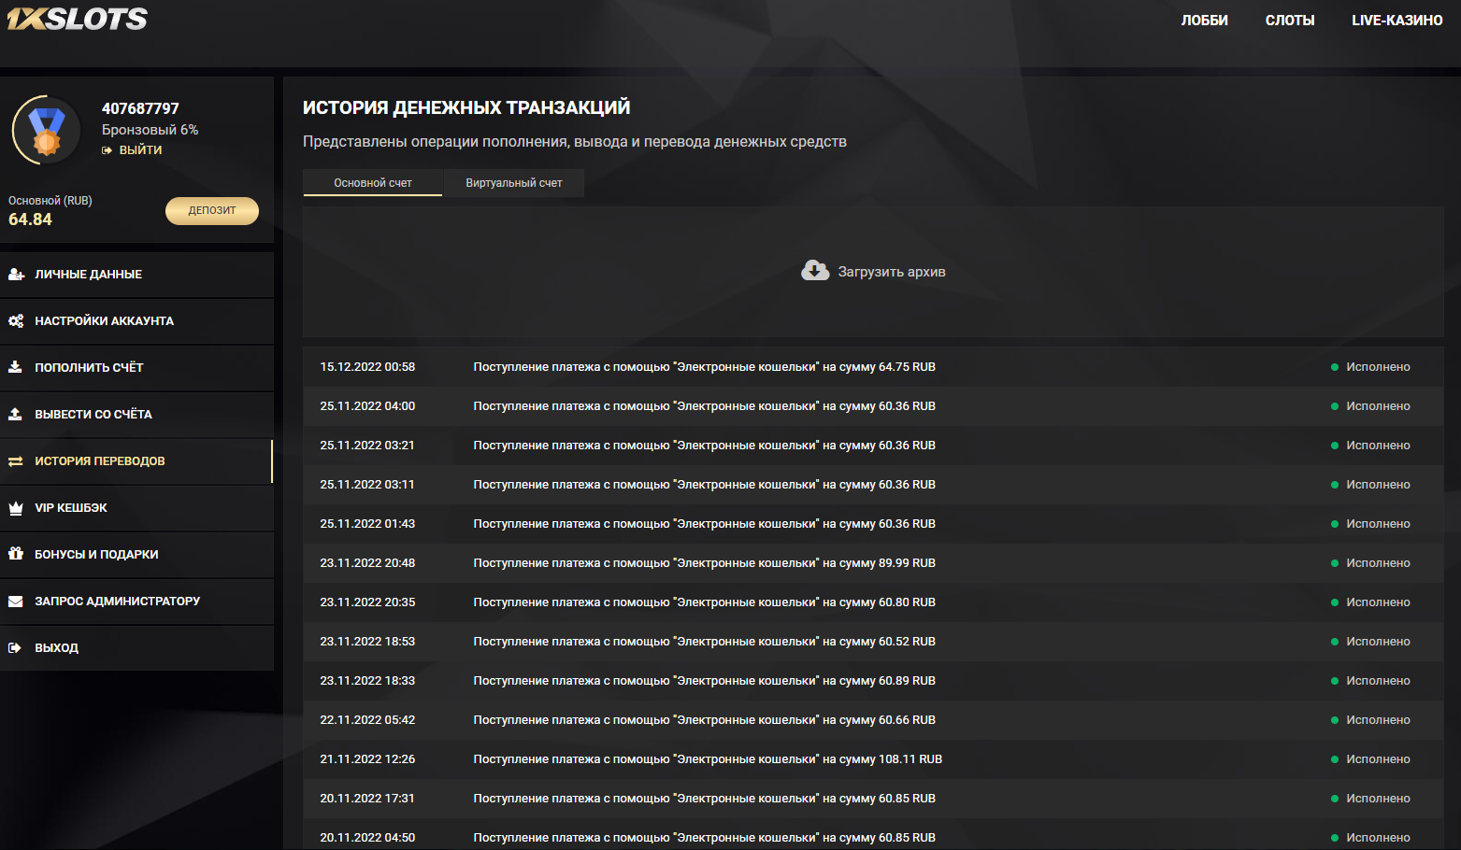Click the cloud download archive icon
The height and width of the screenshot is (850, 1461).
pyautogui.click(x=815, y=271)
